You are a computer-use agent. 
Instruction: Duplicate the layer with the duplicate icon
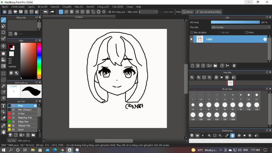click(222, 66)
